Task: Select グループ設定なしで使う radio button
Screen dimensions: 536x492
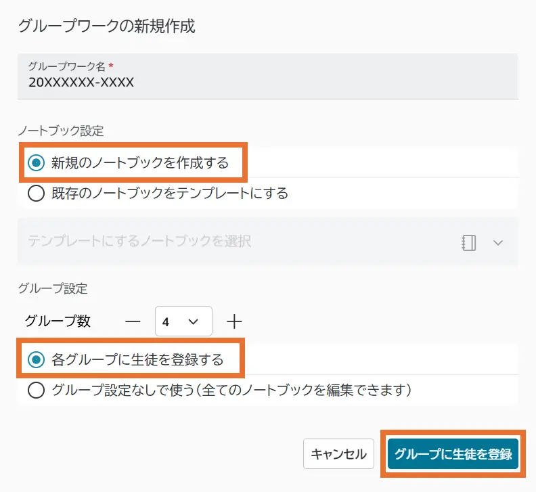Action: coord(37,390)
